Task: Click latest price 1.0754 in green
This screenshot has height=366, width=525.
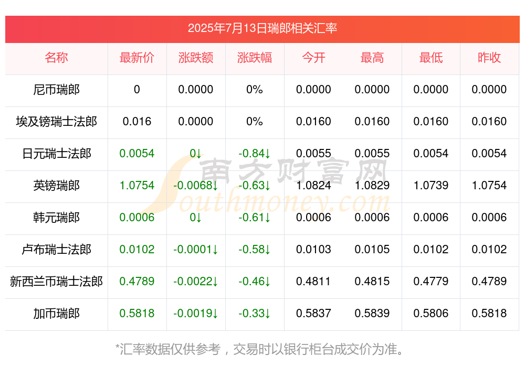Action: [x=137, y=185]
